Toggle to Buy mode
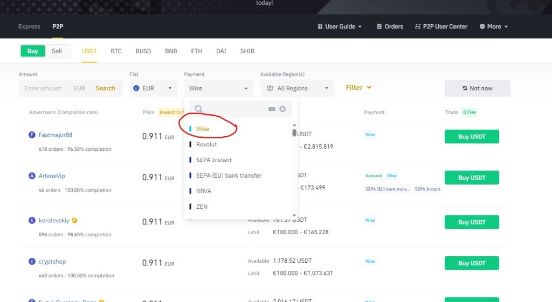 coord(33,51)
